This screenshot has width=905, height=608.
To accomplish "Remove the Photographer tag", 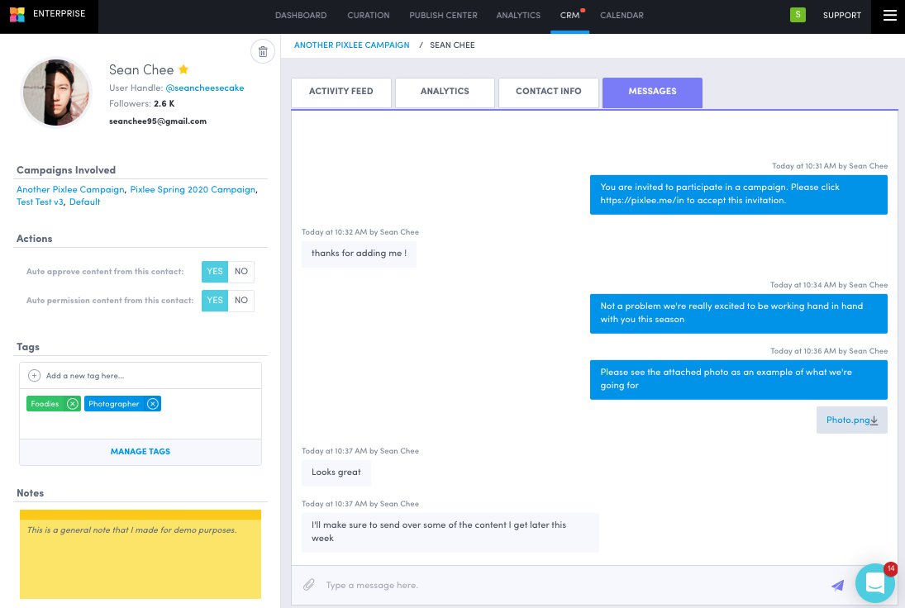I will [x=152, y=403].
